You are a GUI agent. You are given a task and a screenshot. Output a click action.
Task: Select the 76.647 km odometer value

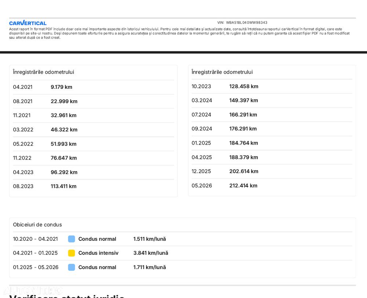tap(63, 158)
